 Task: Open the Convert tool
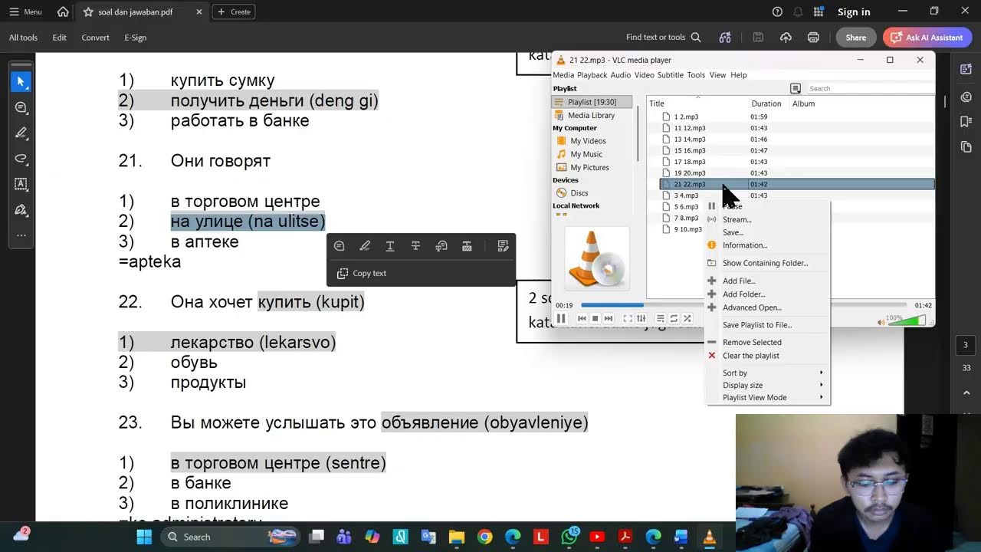(x=95, y=38)
